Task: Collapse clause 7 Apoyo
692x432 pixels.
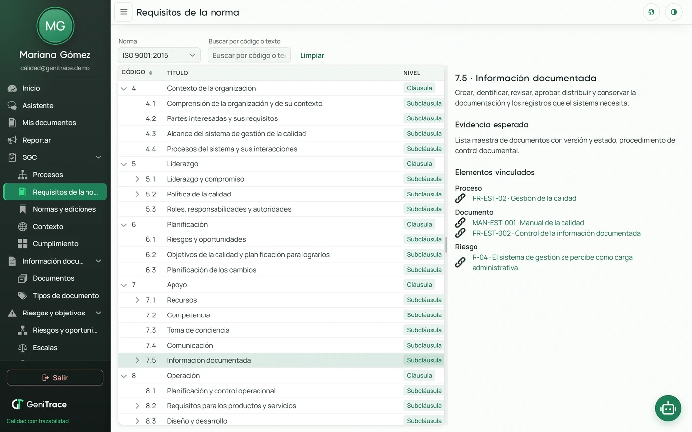Action: pyautogui.click(x=124, y=285)
